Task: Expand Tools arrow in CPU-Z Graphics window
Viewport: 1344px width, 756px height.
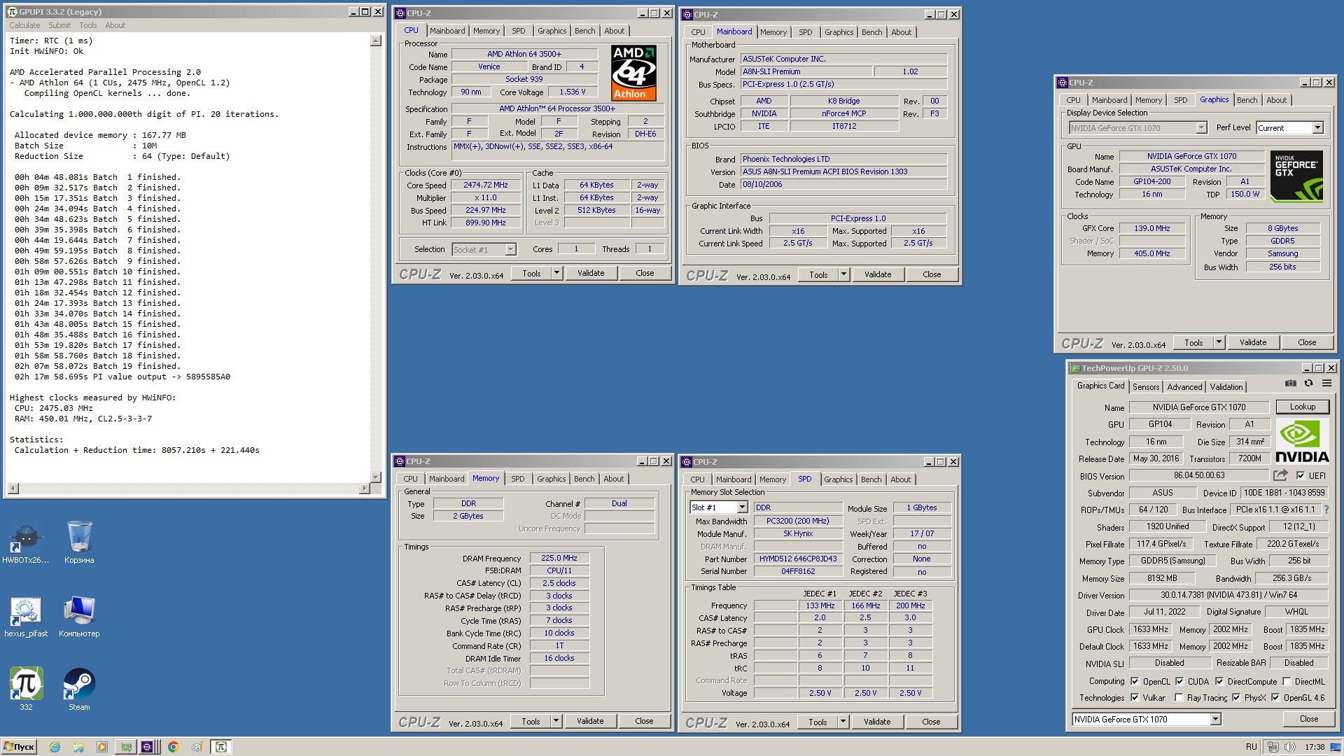Action: click(x=1219, y=342)
